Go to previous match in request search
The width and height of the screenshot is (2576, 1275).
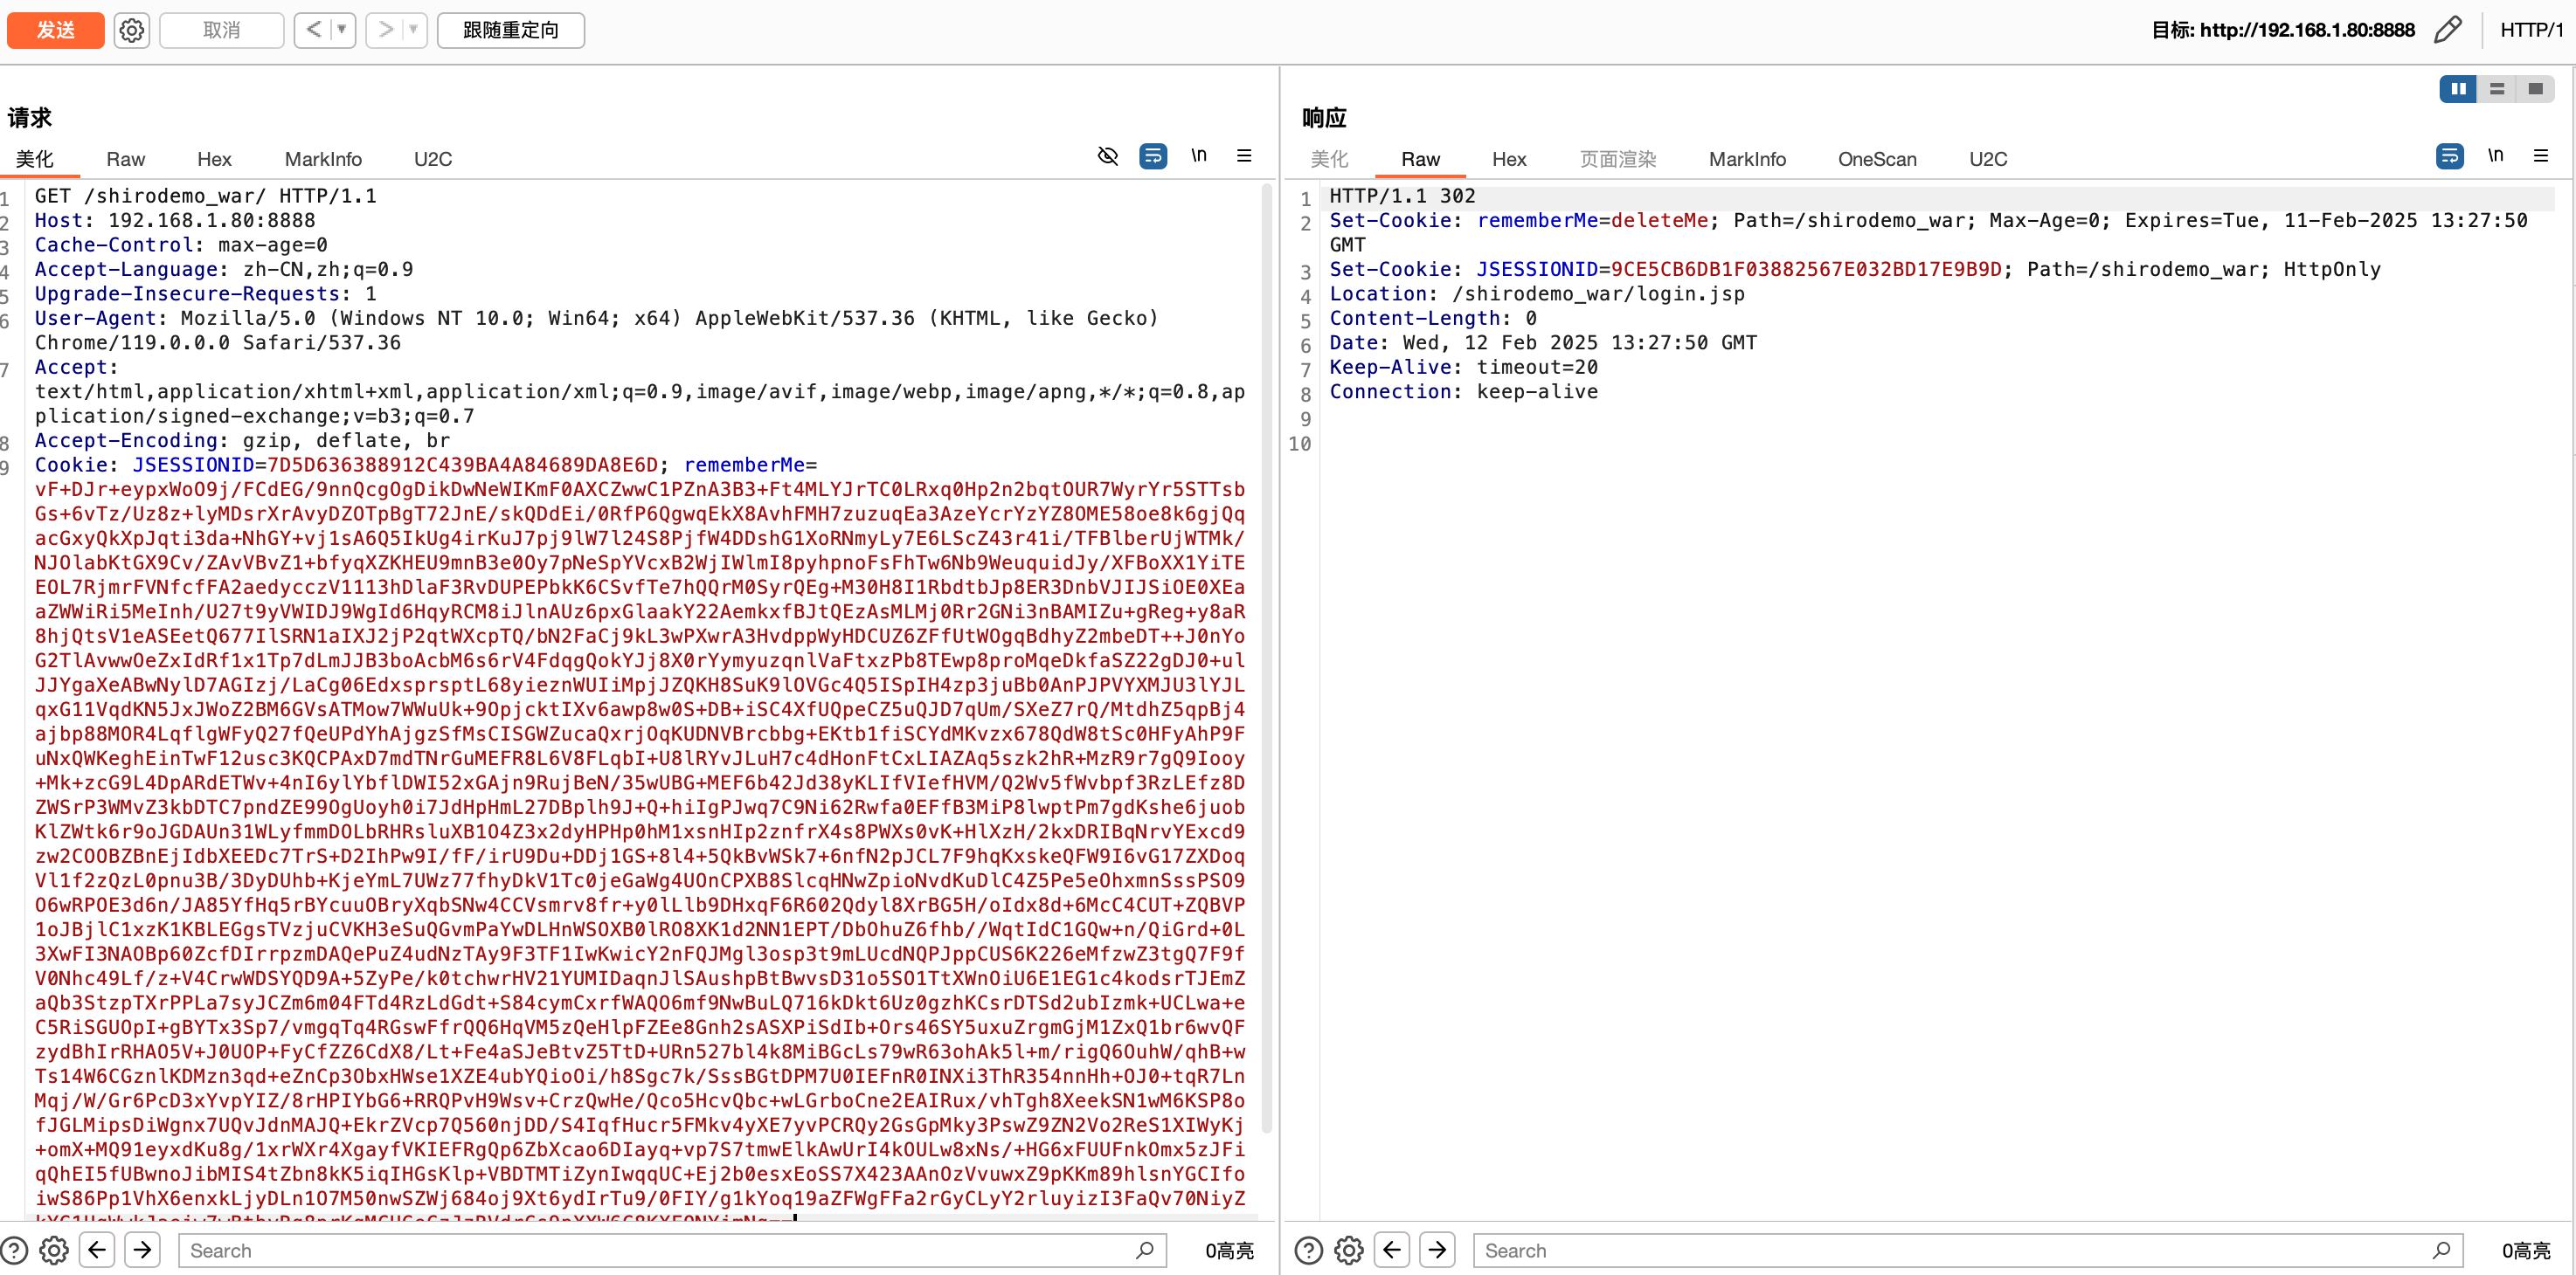click(97, 1250)
